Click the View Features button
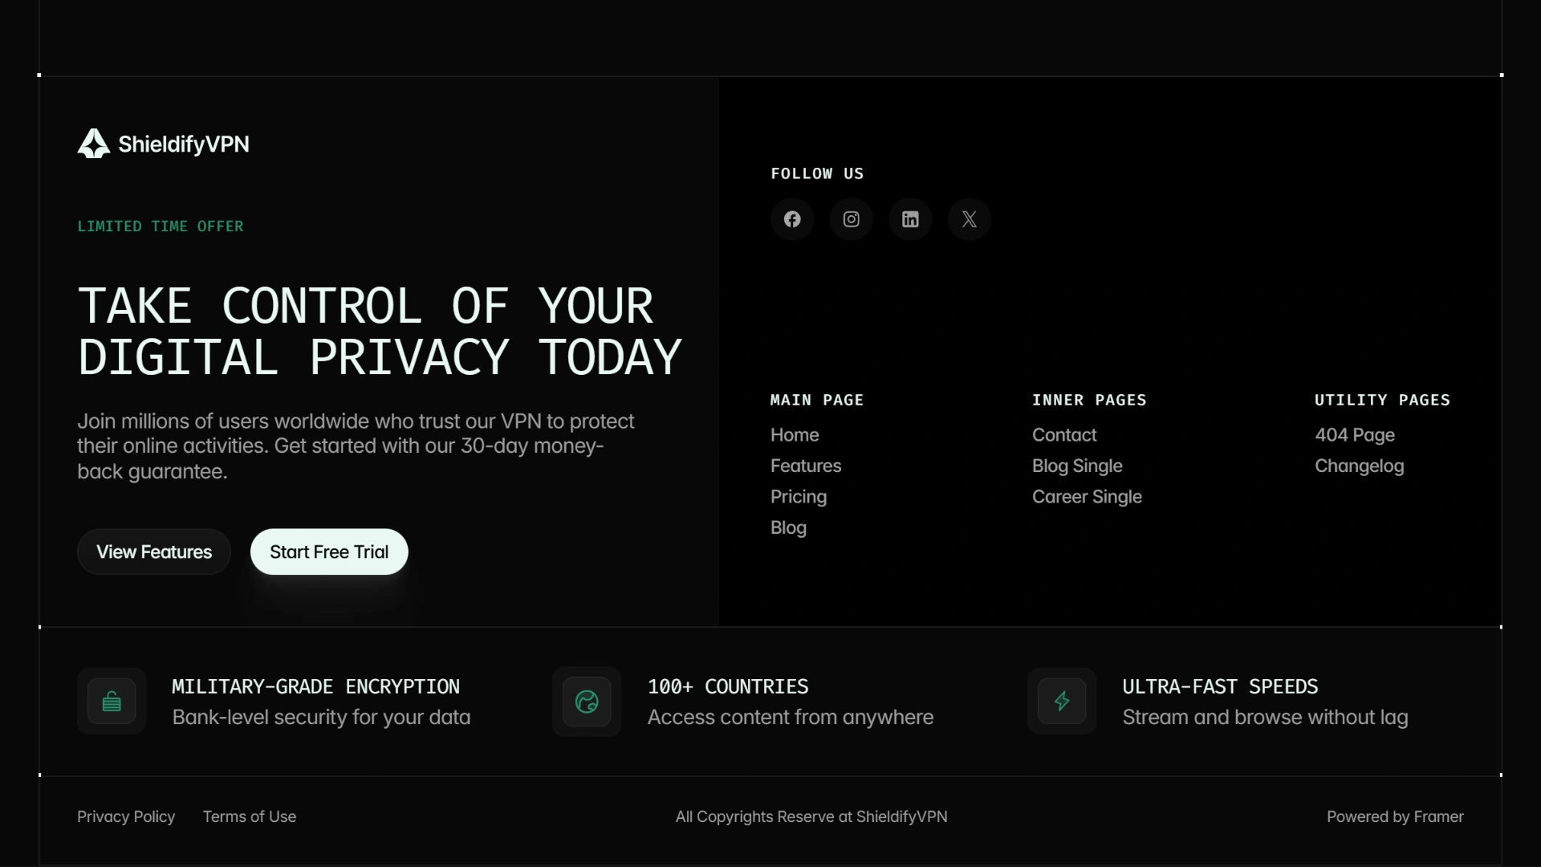1541x867 pixels. click(x=154, y=552)
